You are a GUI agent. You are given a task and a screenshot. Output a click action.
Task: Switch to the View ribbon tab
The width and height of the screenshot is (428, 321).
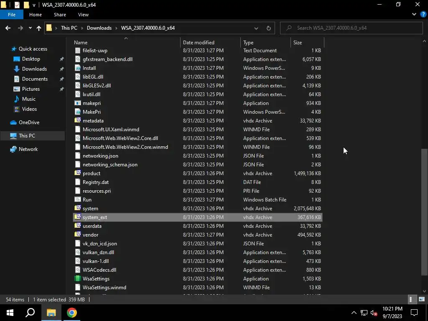tap(83, 15)
